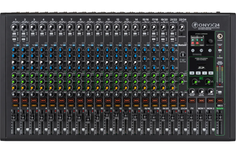Click the Studio Command push-to-select encoder
Image resolution: width=236 pixels, height=153 pixels.
(210, 41)
